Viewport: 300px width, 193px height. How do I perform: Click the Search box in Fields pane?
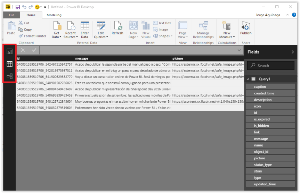271,65
